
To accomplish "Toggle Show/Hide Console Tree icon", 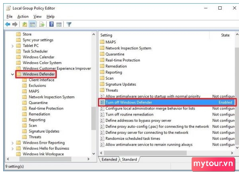I will (32, 24).
